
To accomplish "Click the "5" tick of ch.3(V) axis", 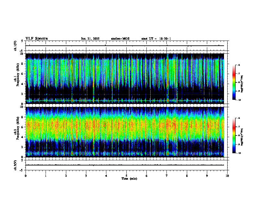I will (22, 160).
